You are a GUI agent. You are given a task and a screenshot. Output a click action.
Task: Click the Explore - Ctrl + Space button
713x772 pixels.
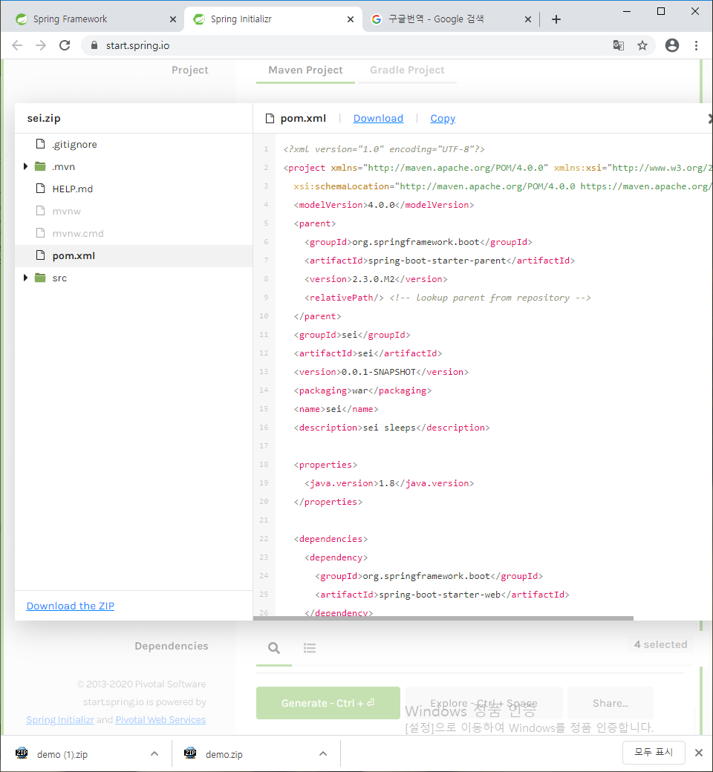tap(484, 703)
